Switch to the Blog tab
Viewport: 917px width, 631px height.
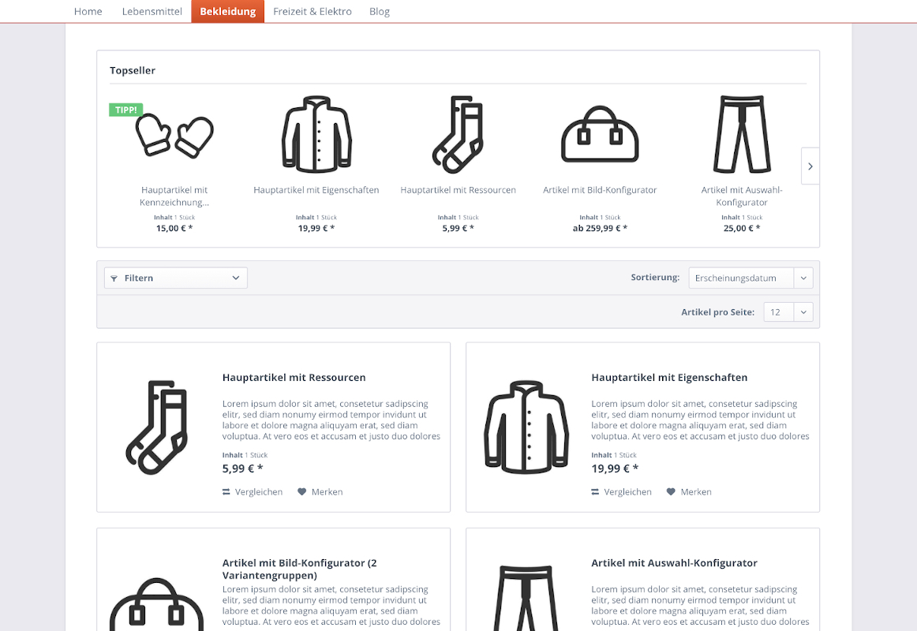click(380, 12)
